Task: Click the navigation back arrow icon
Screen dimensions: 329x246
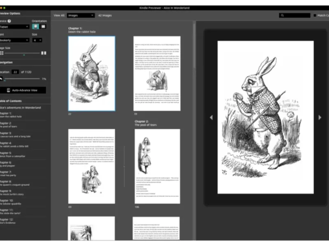Action: [x=1, y=79]
